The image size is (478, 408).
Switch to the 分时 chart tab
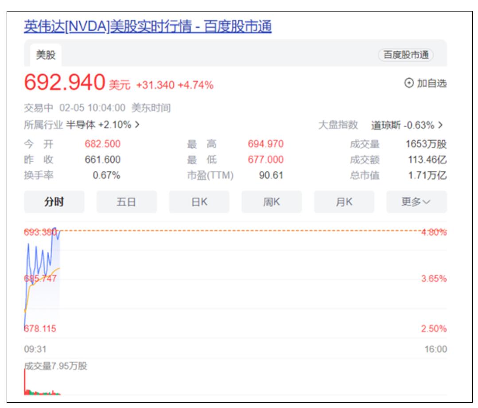pos(54,202)
